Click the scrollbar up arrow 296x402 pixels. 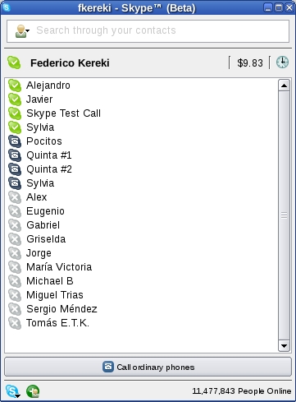pos(284,85)
